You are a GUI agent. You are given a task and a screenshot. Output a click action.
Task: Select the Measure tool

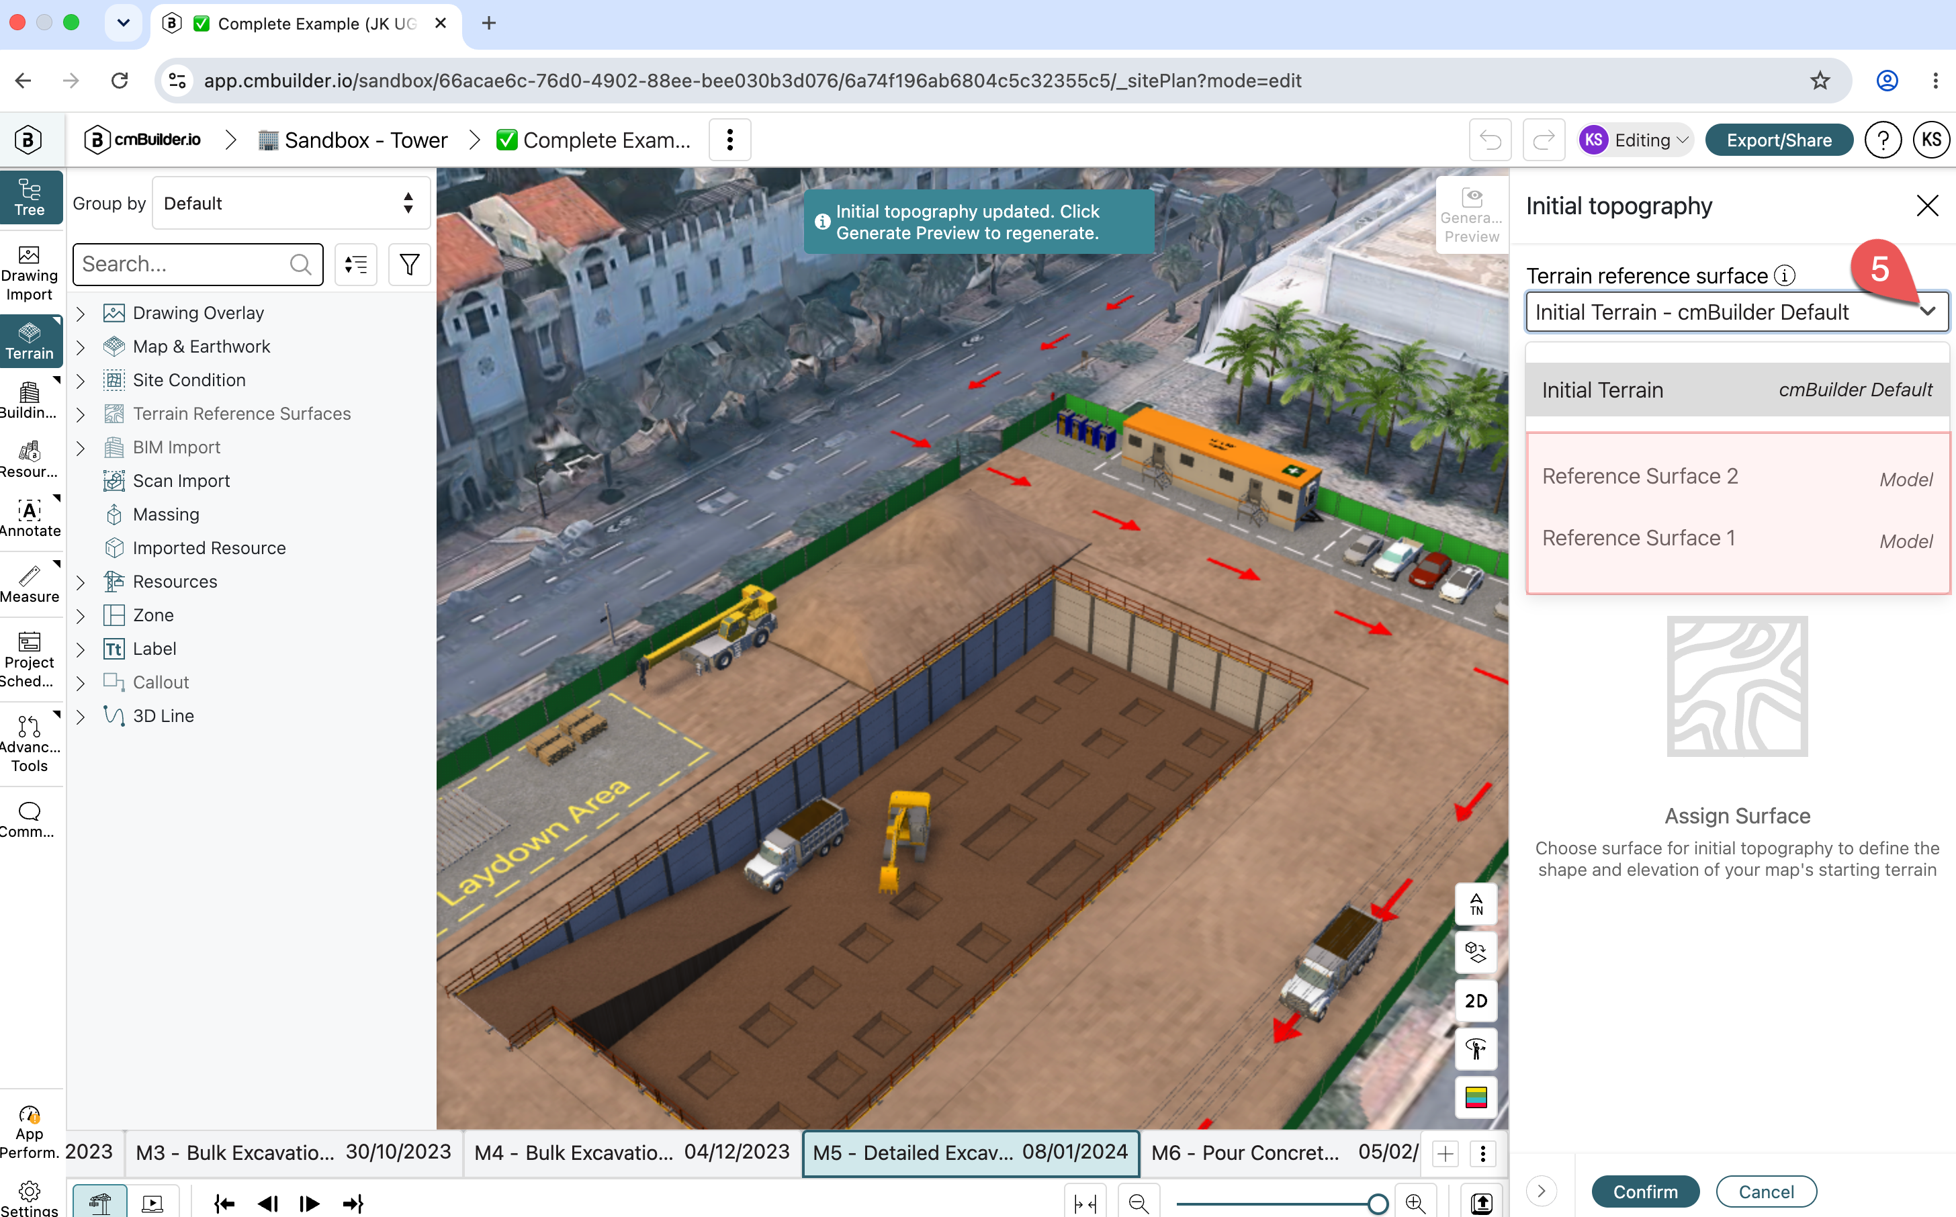[30, 584]
